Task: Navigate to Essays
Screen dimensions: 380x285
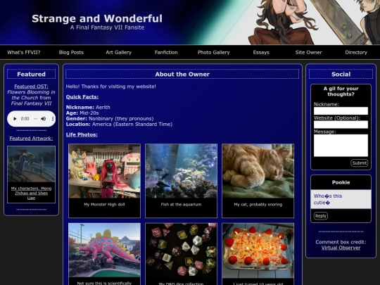Action: click(261, 52)
